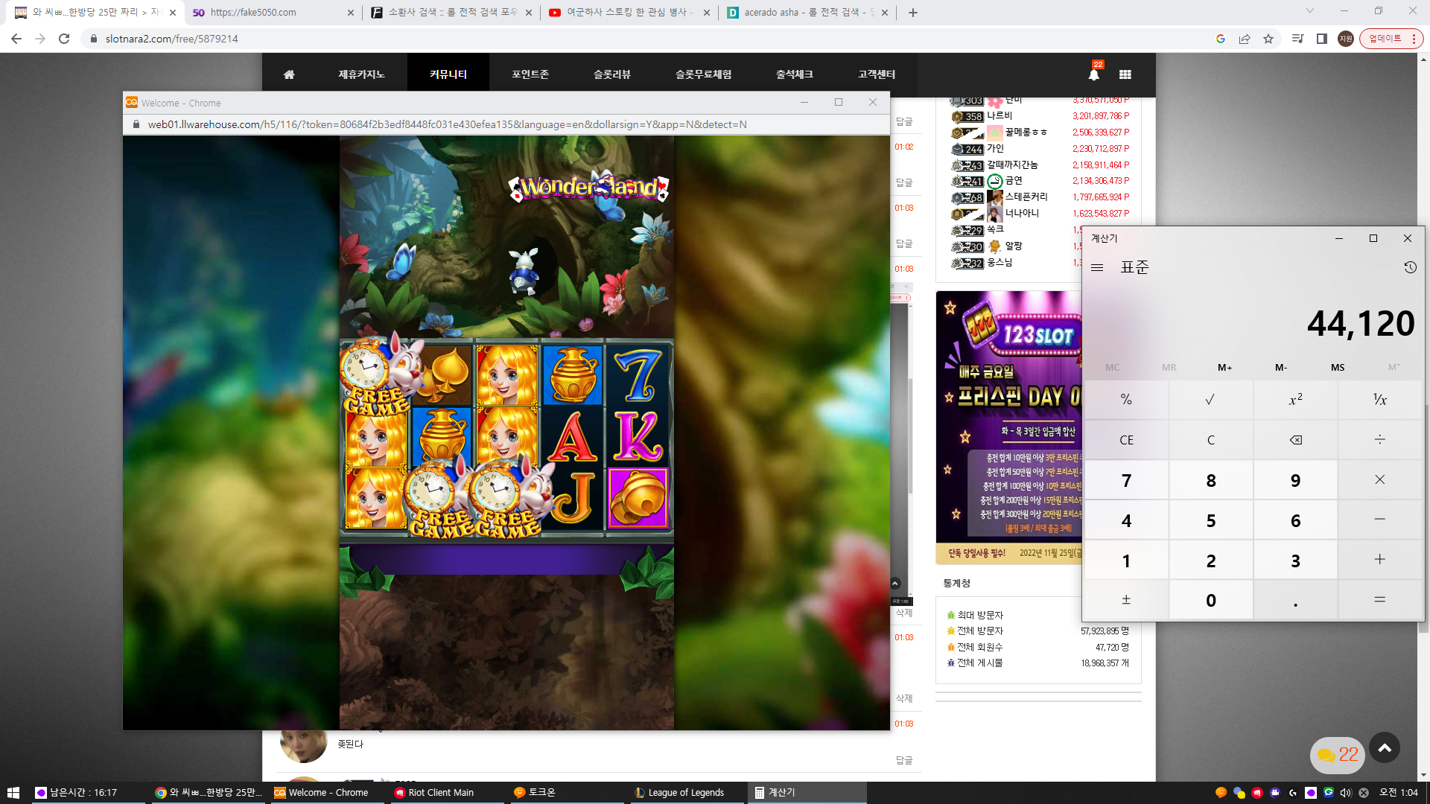Screen dimensions: 1430x804
Task: Open the site grid menu icon
Action: pos(1125,74)
